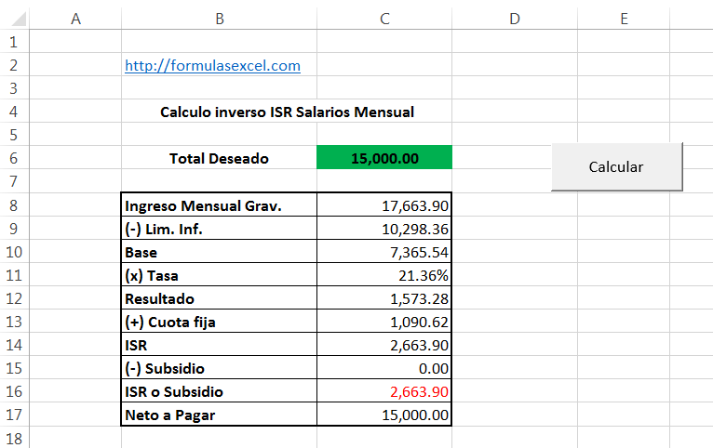Viewport: 713px width, 448px height.
Task: Click the Subsidio value cell showing 0.00
Action: point(384,368)
